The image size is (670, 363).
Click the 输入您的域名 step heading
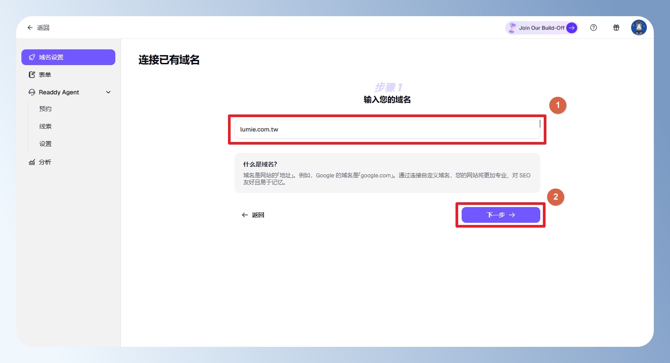point(387,100)
